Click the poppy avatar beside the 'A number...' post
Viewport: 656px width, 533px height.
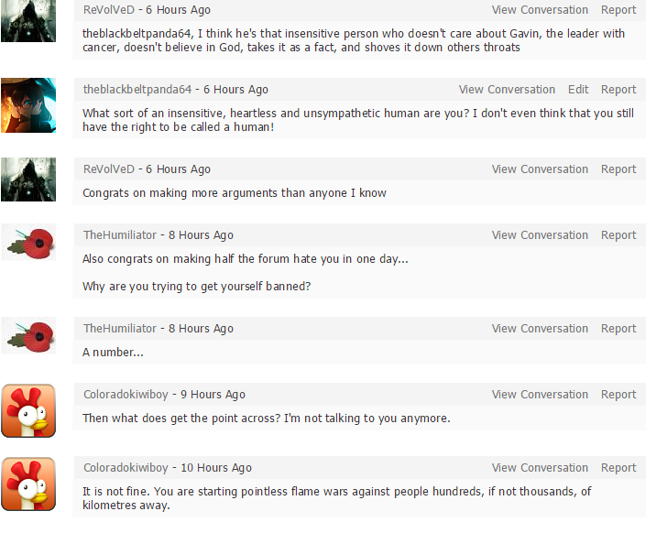(28, 336)
